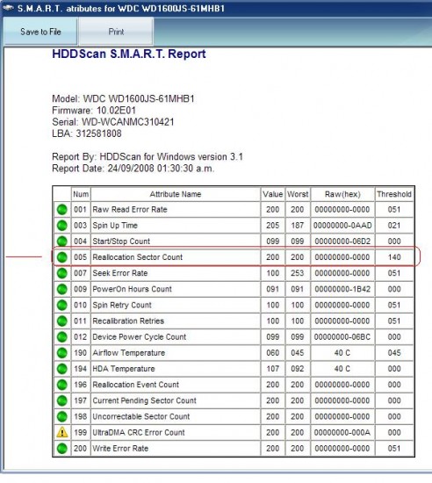This screenshot has height=483, width=432.
Task: Click the Attribute Name column header
Action: [176, 194]
